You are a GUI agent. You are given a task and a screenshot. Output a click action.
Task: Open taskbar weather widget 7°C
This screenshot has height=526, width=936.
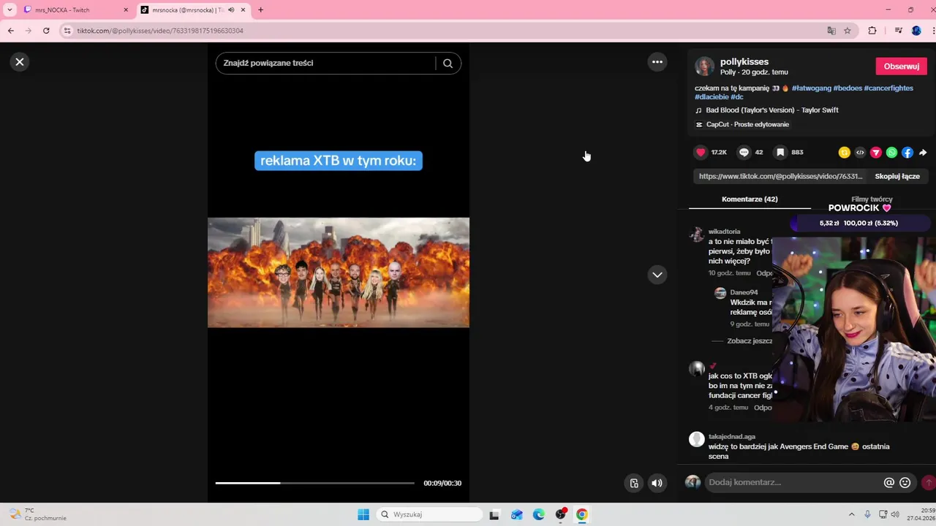coord(38,514)
